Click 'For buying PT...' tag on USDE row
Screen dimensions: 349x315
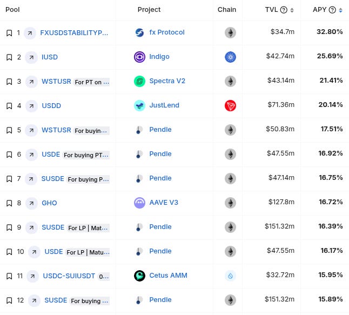point(86,155)
